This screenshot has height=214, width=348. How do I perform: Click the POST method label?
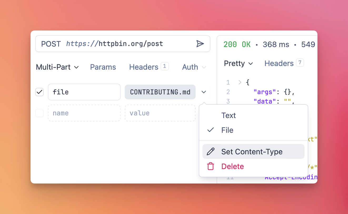(51, 44)
